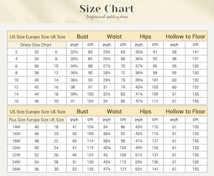Select the Dress Size Chart label cell
This screenshot has height=176, width=214.
(x=37, y=45)
